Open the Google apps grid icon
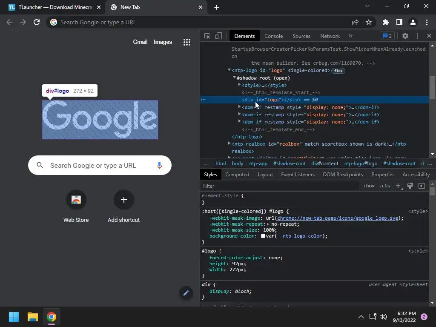436x327 pixels. tap(187, 42)
